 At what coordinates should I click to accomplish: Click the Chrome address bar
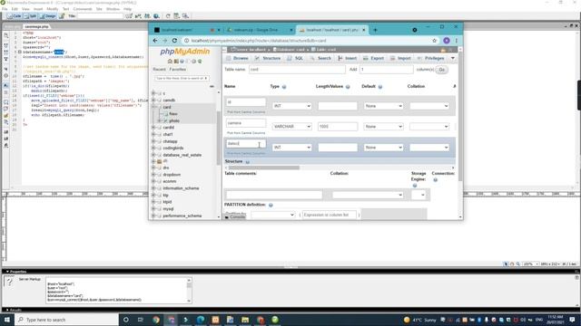(310, 41)
